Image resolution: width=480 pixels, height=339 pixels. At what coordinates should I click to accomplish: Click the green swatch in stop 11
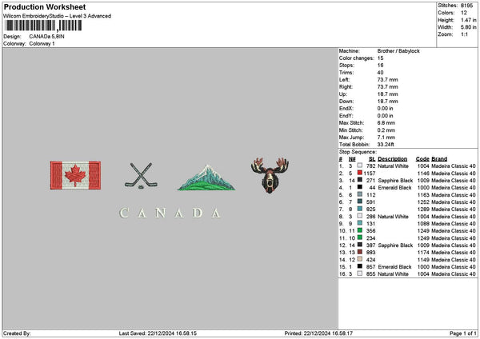360,237
